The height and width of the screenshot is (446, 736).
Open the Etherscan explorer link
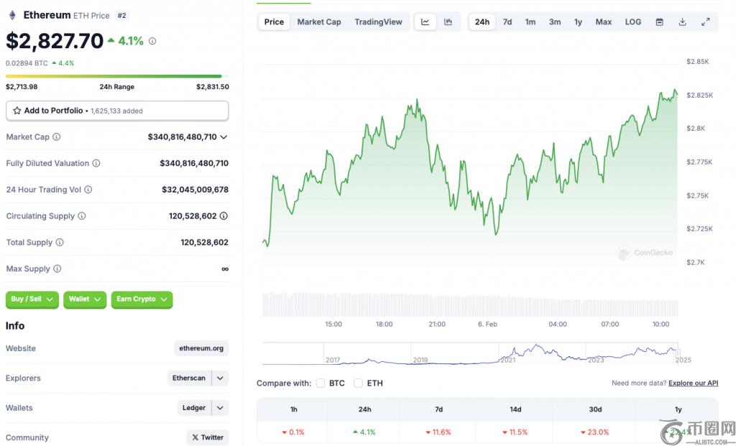(189, 378)
